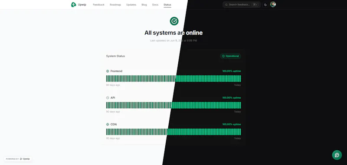
Task: Toggle dark mode moon icon
Action: tap(265, 5)
